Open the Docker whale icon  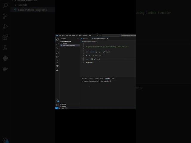[57, 70]
